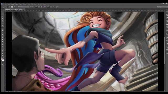Open the Type menu
The image size is (168, 94).
tap(21, 4)
